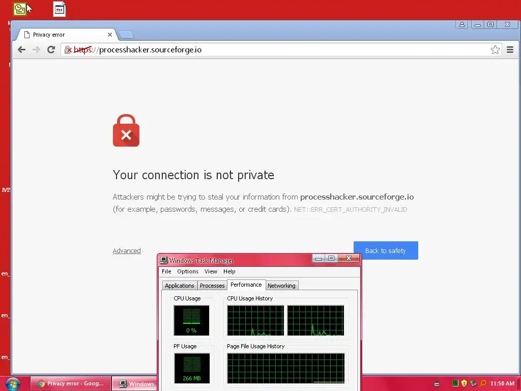The image size is (521, 391).
Task: Close the Privacy error tab
Action: 110,35
